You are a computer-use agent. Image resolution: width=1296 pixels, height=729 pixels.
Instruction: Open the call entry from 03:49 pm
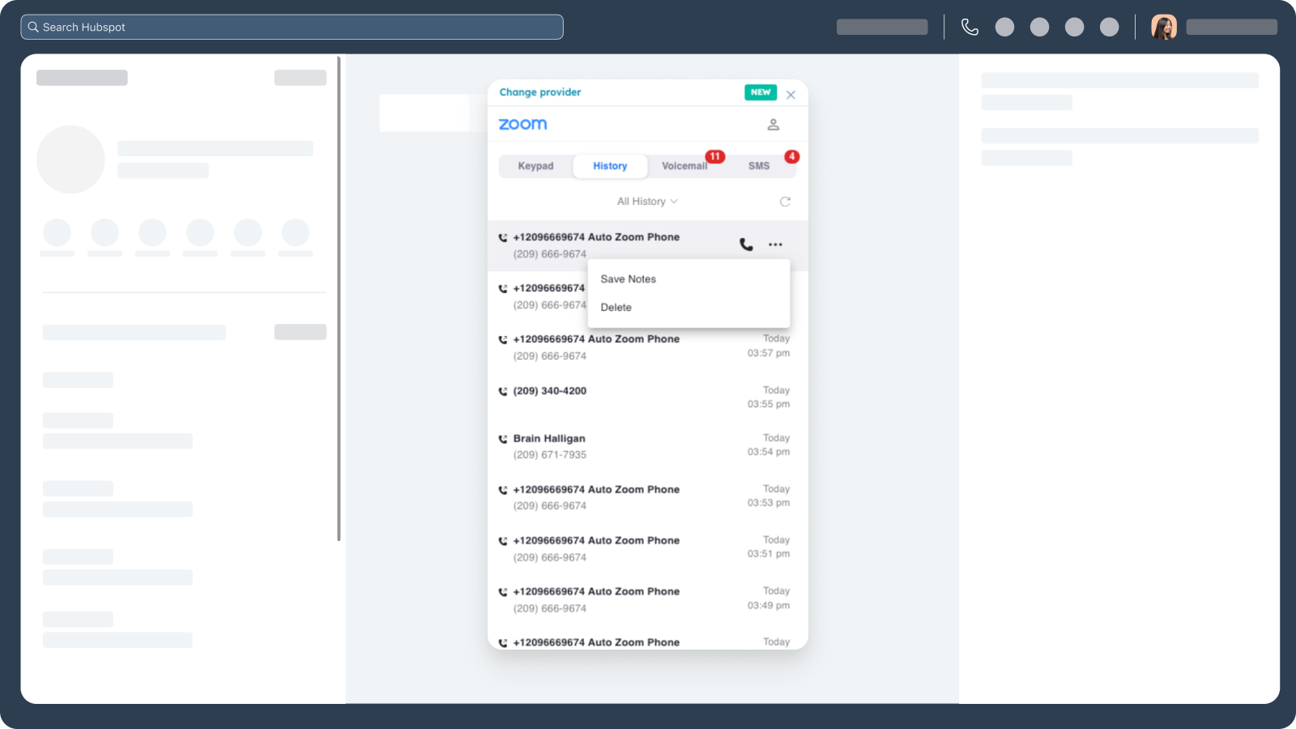[647, 599]
